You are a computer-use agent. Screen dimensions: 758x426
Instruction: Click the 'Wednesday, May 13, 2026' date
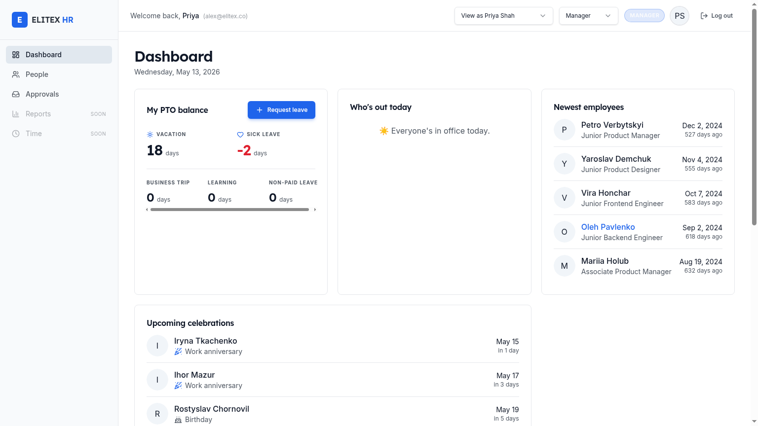pos(177,72)
